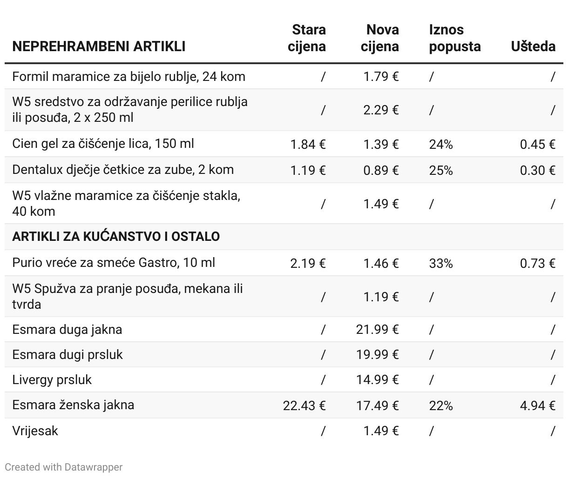Select the Vrijesak row
Screen dimensions: 568x478
click(x=284, y=431)
